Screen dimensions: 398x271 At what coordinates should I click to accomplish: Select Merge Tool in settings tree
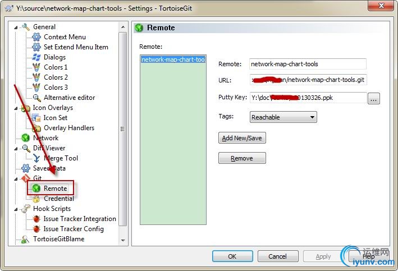tap(61, 158)
